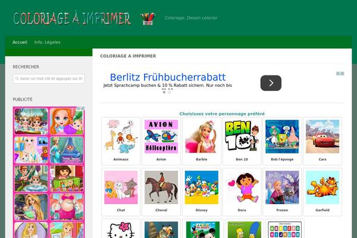Choose the Barbie character thumbnail
Image resolution: width=357 pixels, height=238 pixels.
coord(202,137)
